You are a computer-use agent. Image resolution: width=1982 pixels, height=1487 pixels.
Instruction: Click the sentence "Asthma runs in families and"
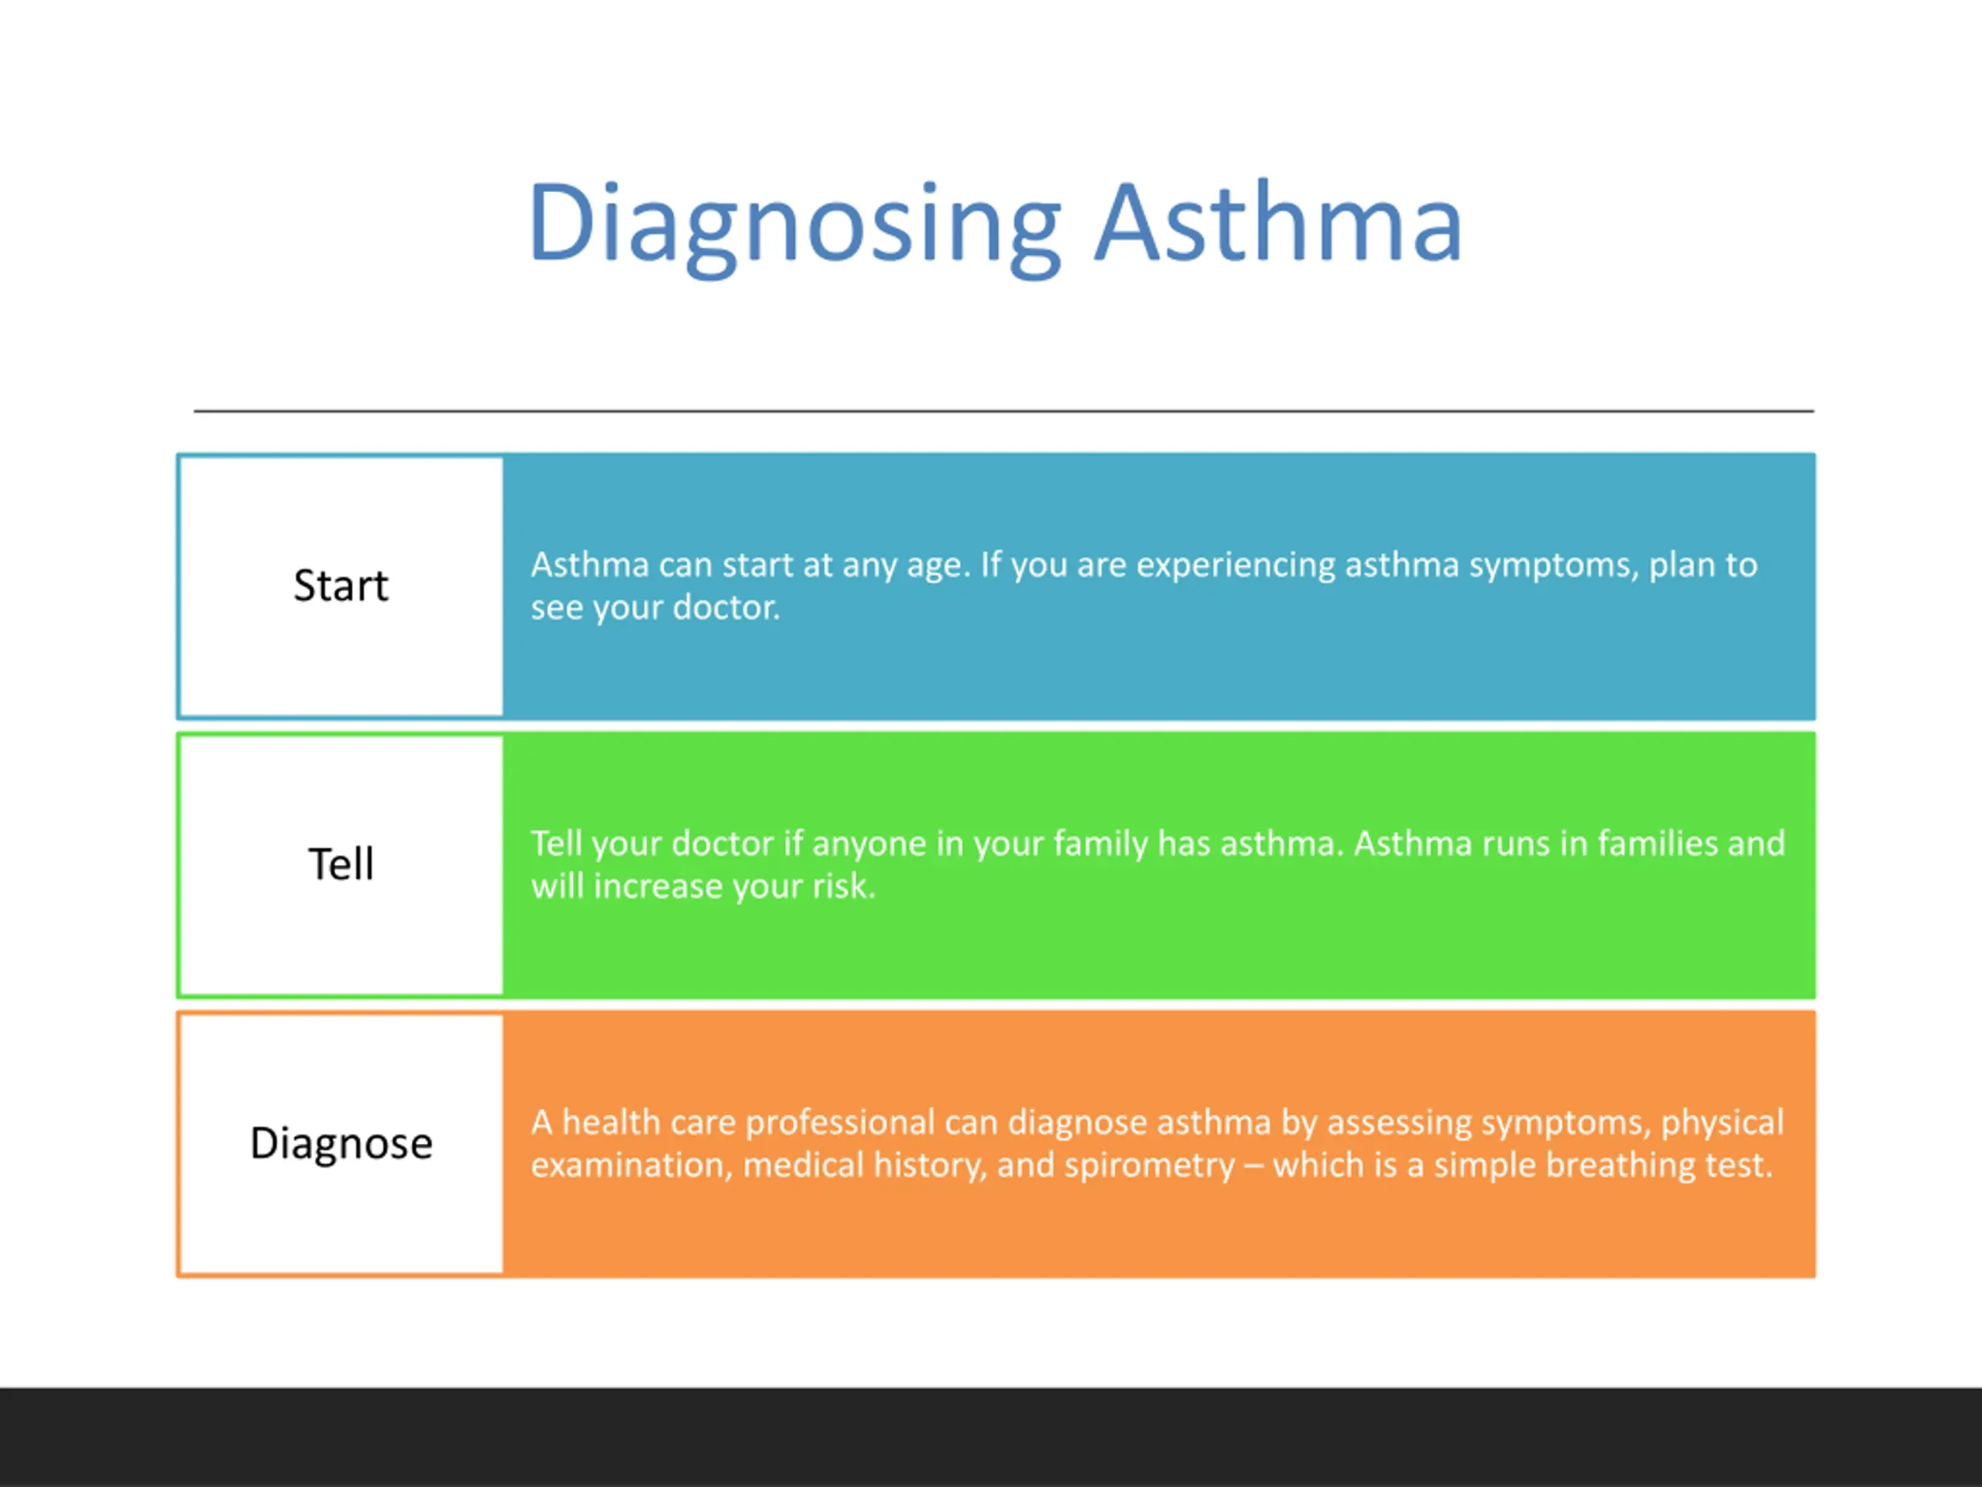(x=1569, y=843)
